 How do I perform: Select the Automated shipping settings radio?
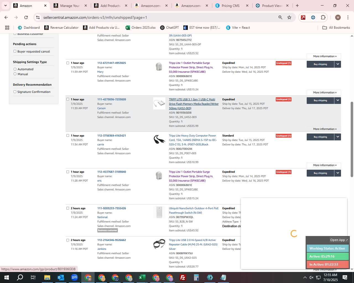click(15, 69)
